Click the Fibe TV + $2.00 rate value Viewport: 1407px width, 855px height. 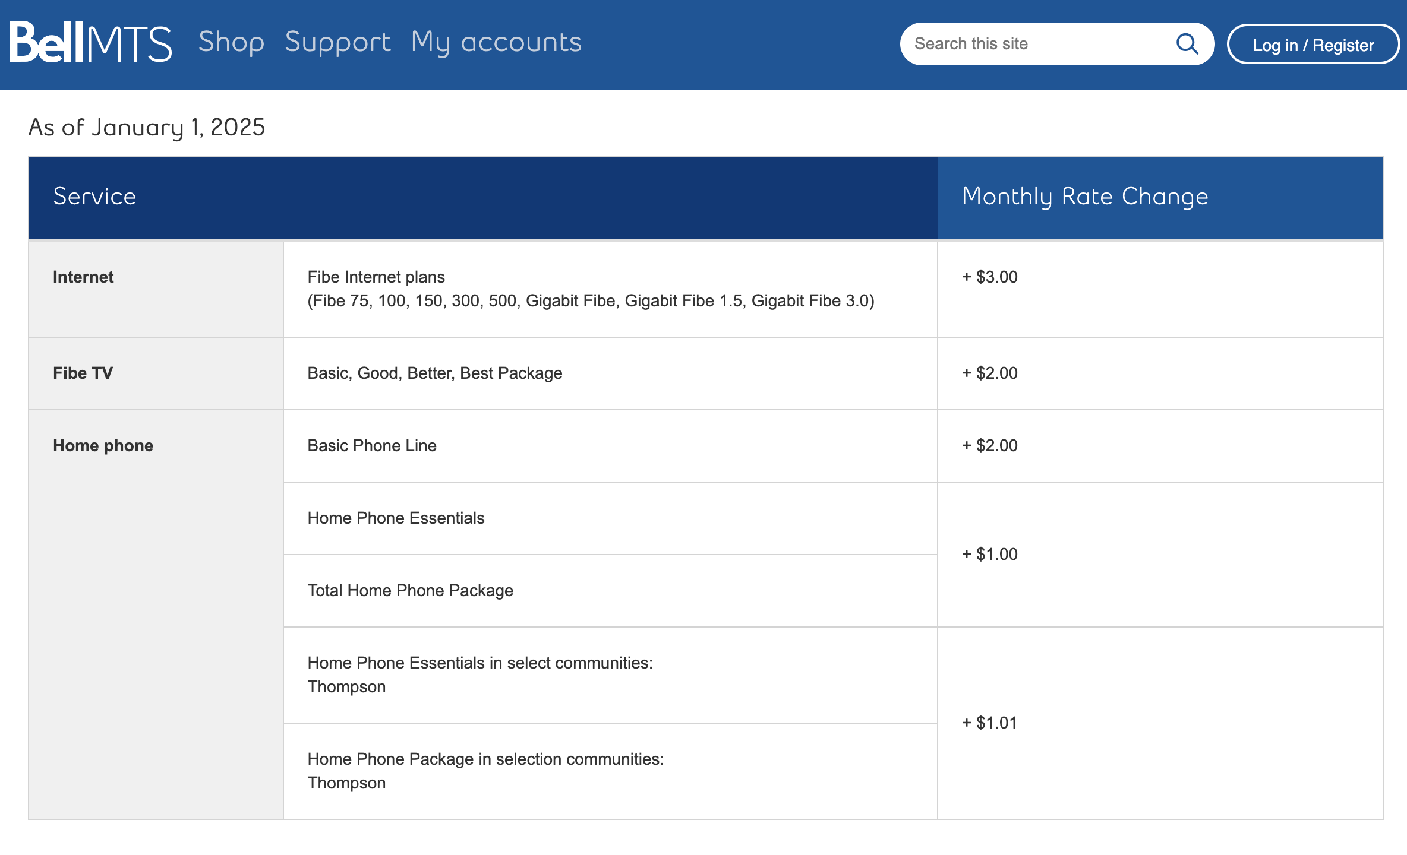coord(990,373)
